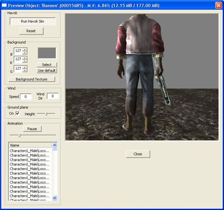Open Background Texture chooser

tap(32, 79)
